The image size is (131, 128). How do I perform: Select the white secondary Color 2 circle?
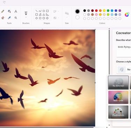pyautogui.click(x=78, y=17)
